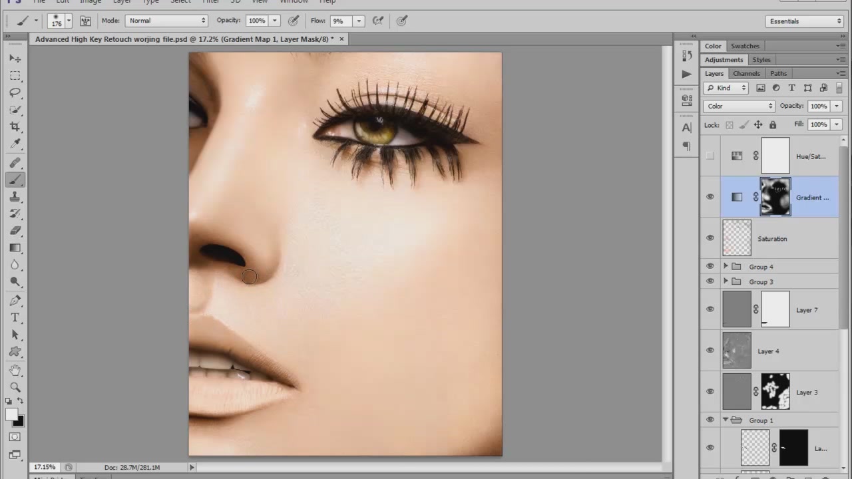Switch to the Channels tab
The height and width of the screenshot is (479, 852).
pyautogui.click(x=746, y=73)
